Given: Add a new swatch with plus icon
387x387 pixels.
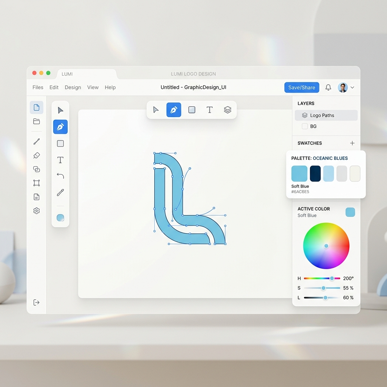Looking at the screenshot, I should 352,143.
